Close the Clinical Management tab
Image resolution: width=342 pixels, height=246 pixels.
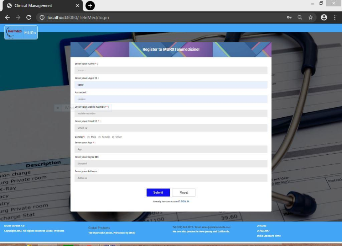77,6
